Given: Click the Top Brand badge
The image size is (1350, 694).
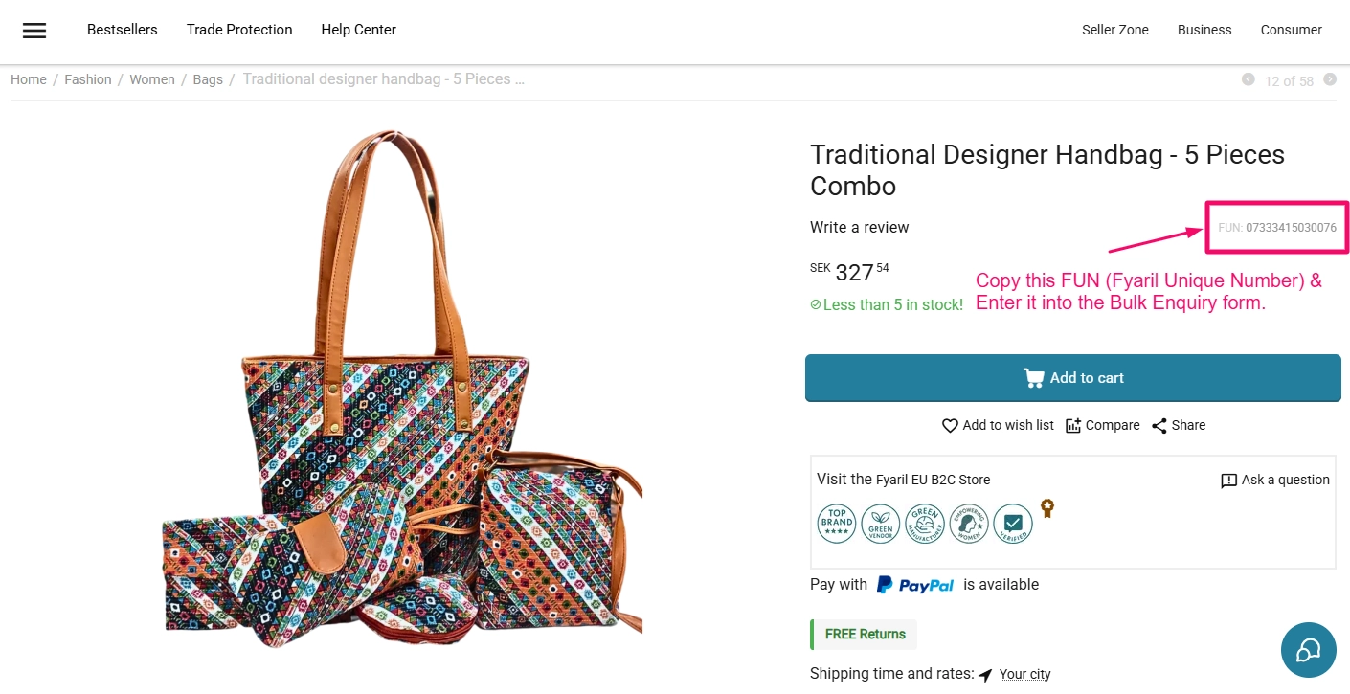Looking at the screenshot, I should (x=837, y=524).
